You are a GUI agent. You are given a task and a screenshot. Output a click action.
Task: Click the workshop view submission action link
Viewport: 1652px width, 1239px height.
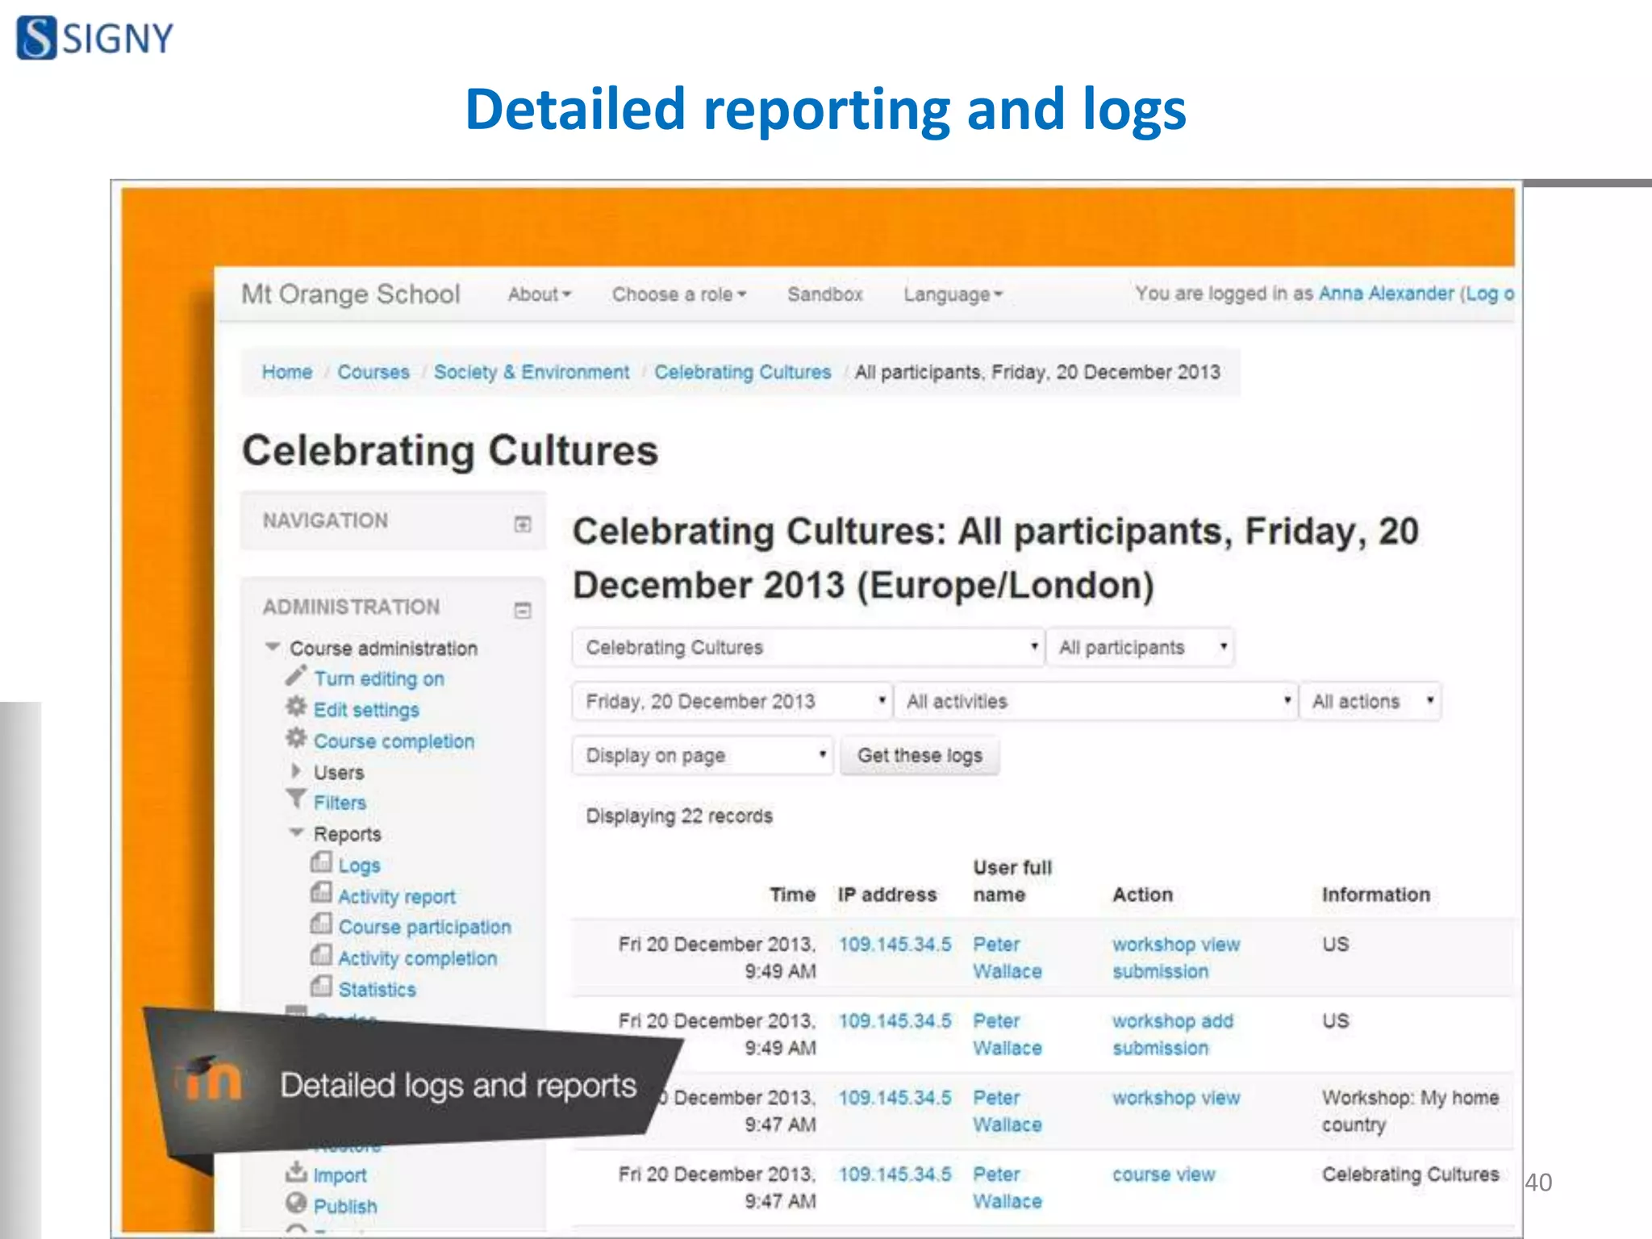click(1176, 957)
